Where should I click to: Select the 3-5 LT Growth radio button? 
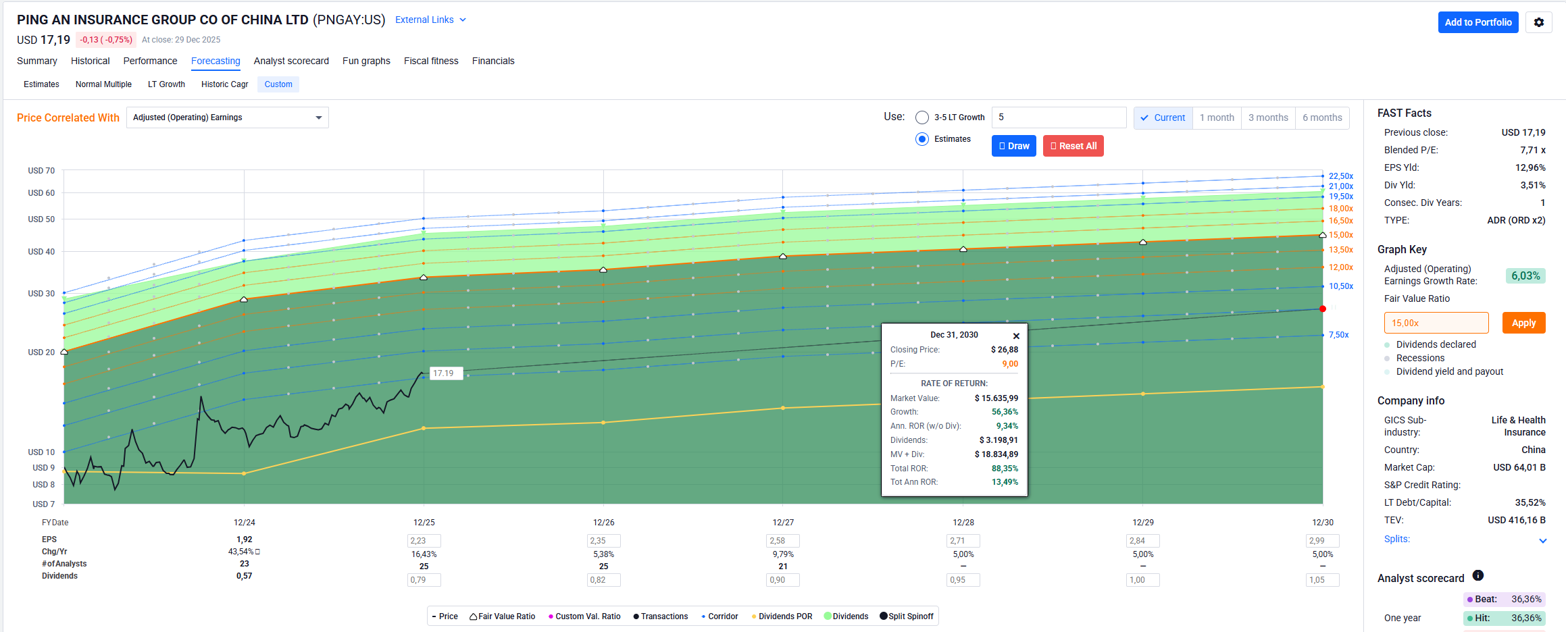coord(922,117)
